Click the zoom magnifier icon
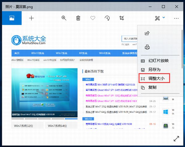The image size is (185, 147). pyautogui.click(x=64, y=18)
